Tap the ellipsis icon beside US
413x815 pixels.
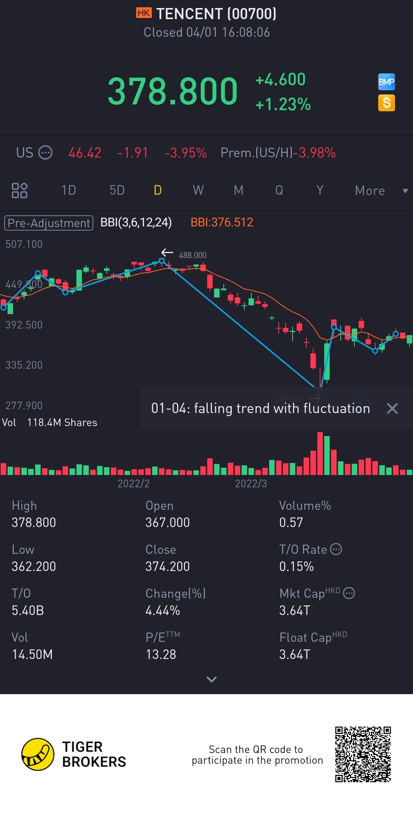pos(46,153)
